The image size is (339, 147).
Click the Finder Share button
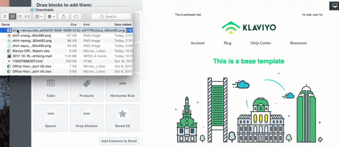(x=64, y=16)
